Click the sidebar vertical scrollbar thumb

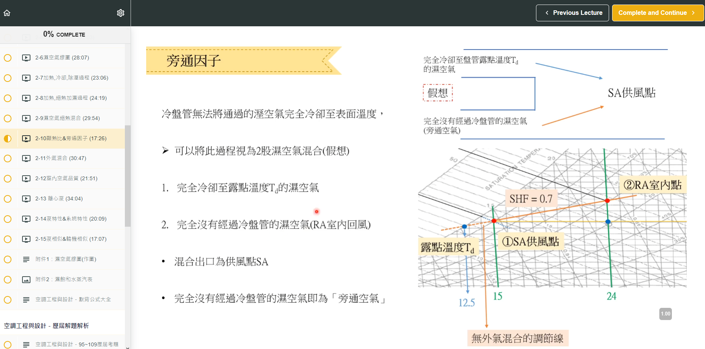pos(128,176)
